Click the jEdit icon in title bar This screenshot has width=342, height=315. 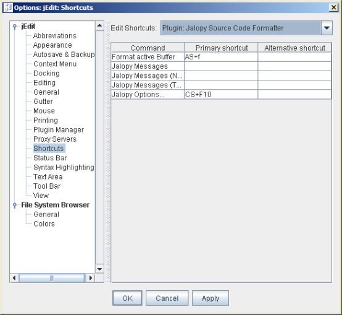coord(8,7)
